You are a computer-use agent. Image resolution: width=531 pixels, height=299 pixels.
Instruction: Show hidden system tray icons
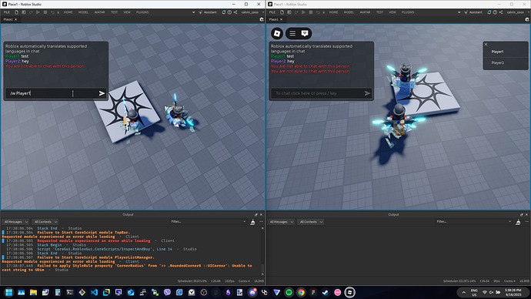click(x=463, y=292)
